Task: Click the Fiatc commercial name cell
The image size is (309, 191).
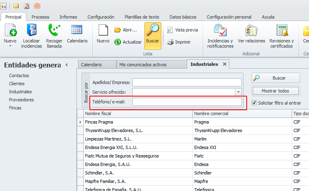Action: (x=242, y=156)
